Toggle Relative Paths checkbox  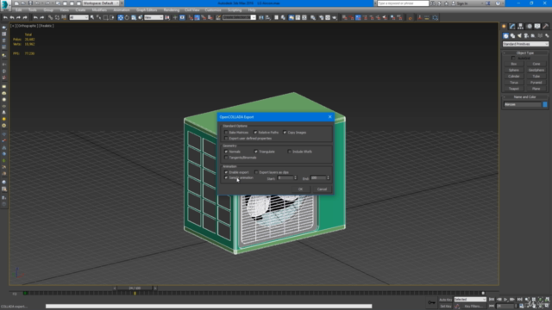point(255,133)
